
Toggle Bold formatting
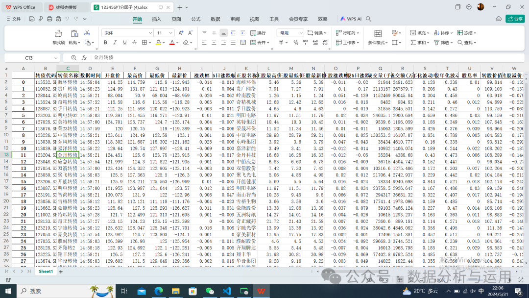tap(105, 43)
